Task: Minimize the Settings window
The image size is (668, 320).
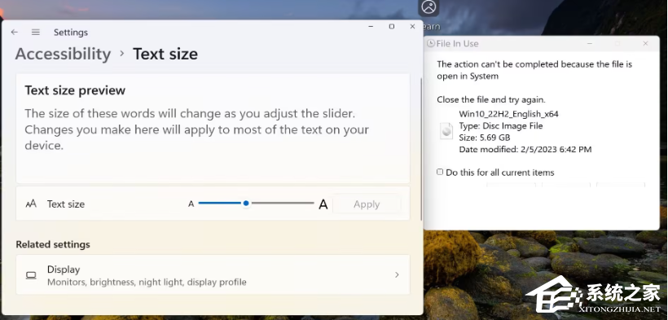Action: (371, 26)
